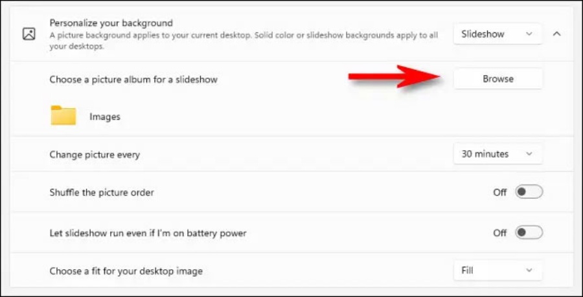
Task: Open the Fill desktop fit dropdown
Action: (x=497, y=270)
